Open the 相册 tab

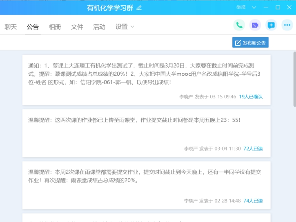(x=55, y=27)
